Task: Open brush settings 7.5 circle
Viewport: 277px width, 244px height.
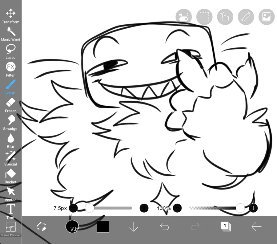Action: [72, 226]
